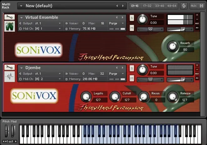207x145 pixels.
Task: Click the Reverb value 80
Action: pyautogui.click(x=185, y=49)
